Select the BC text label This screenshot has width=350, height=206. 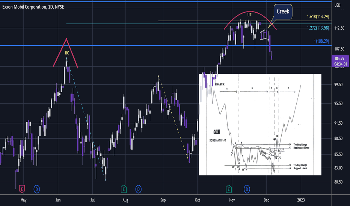[67, 53]
